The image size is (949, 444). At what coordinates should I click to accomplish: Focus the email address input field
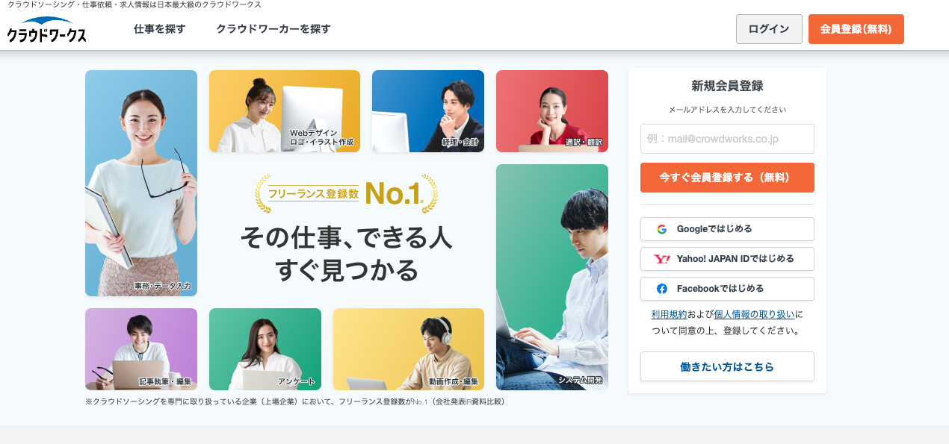point(727,139)
